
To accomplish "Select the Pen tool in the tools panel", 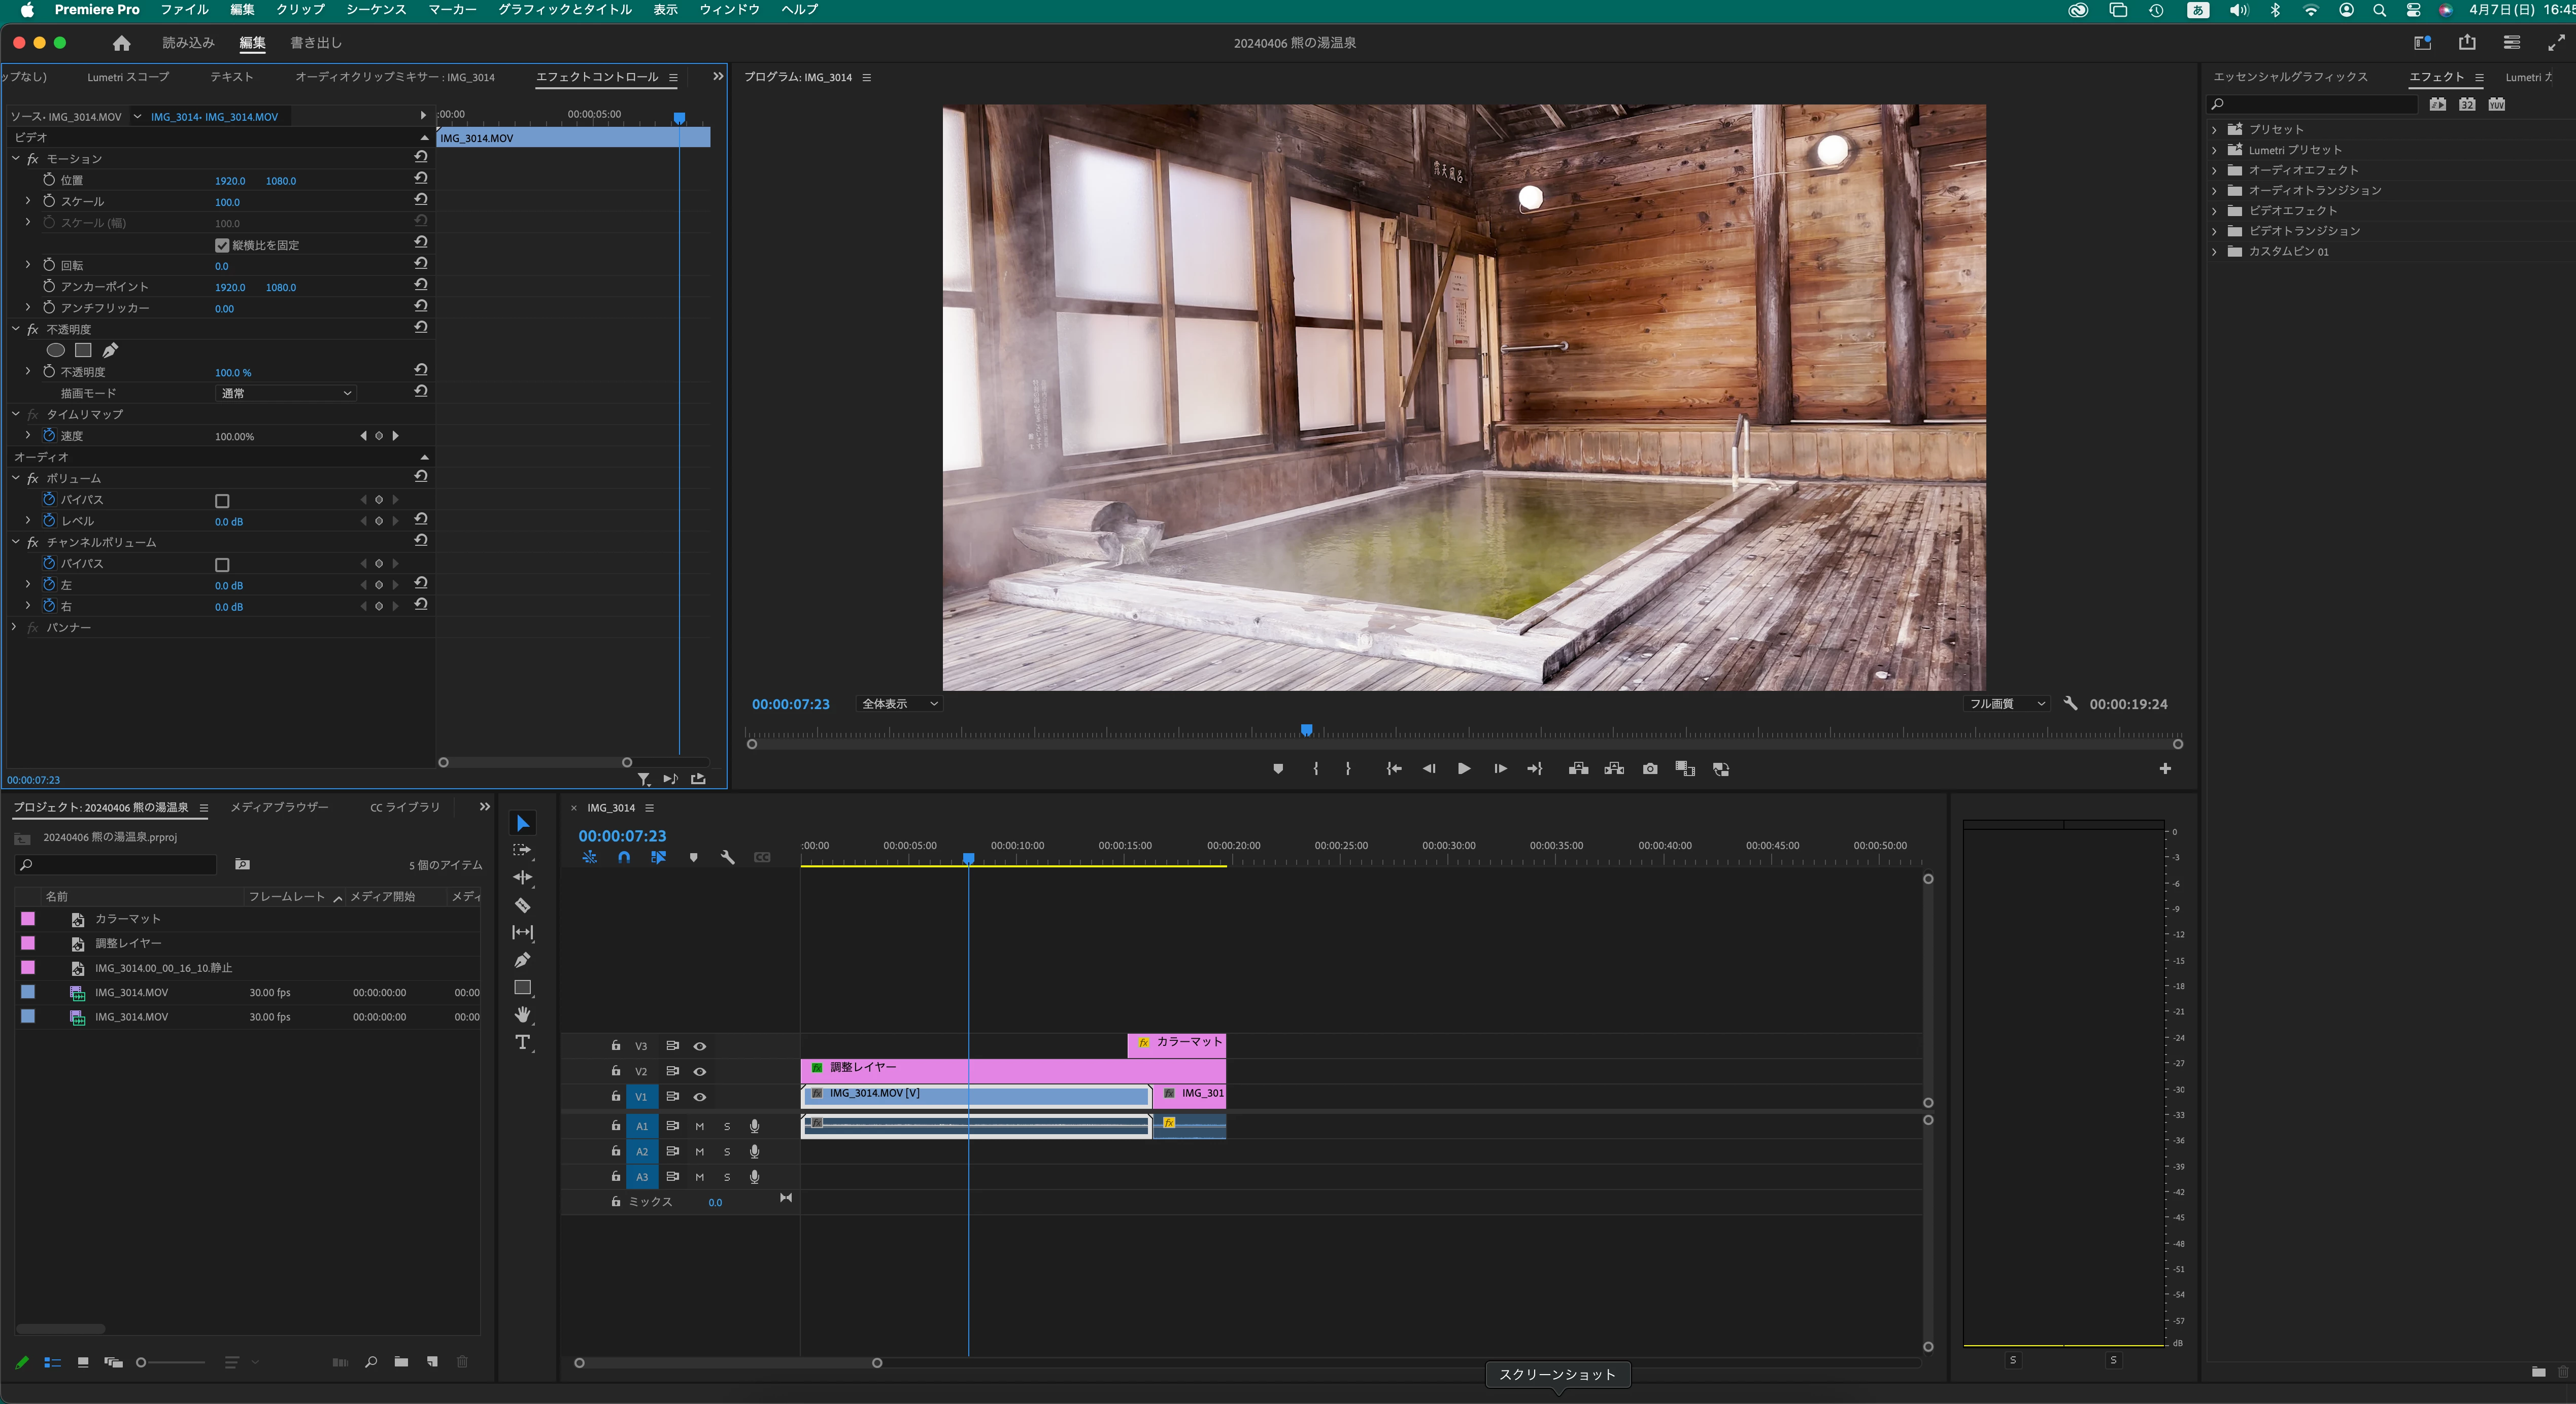I will point(522,960).
